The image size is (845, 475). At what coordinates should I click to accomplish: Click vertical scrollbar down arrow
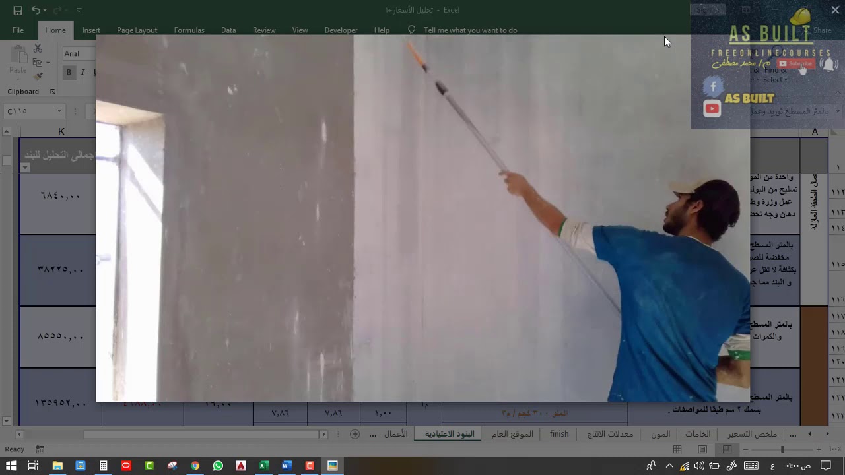7,421
